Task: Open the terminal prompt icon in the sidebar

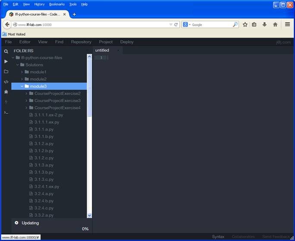Action: (x=6, y=112)
